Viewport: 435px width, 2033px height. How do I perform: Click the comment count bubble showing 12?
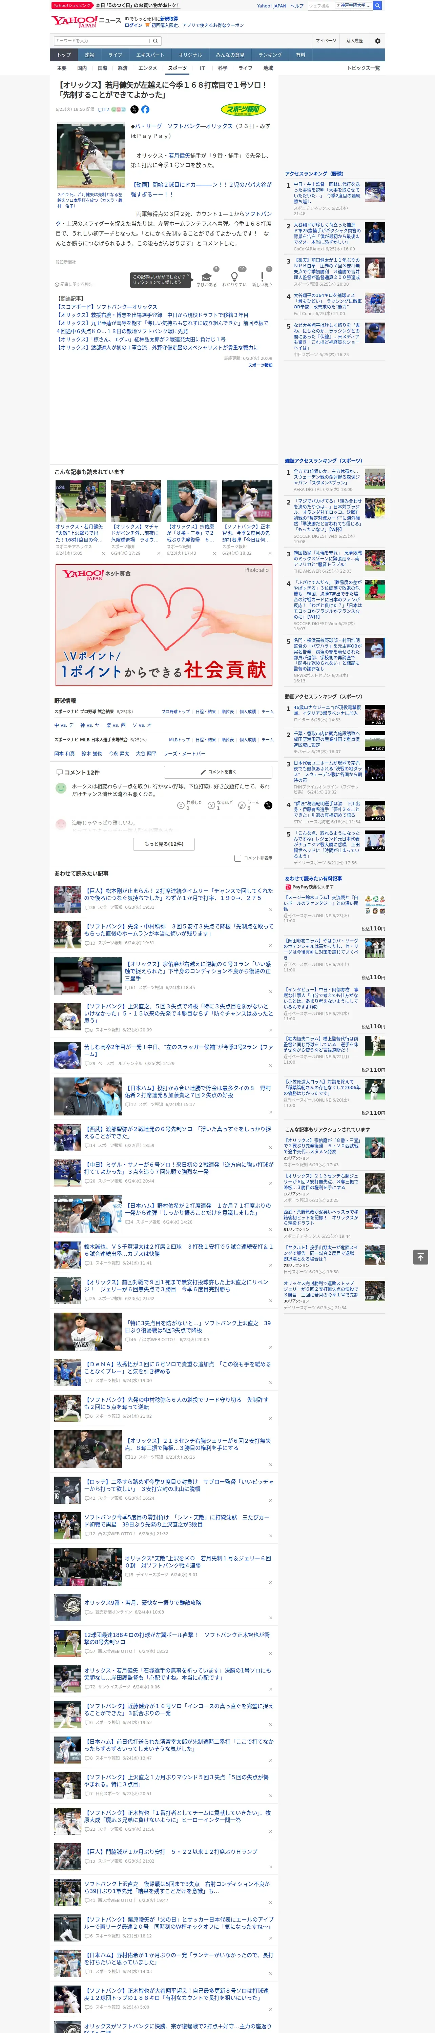pos(103,110)
